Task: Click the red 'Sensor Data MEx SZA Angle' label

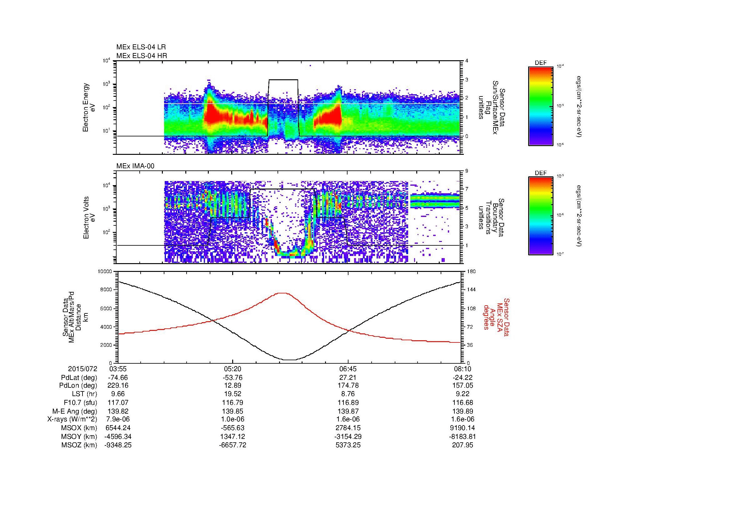Action: pyautogui.click(x=496, y=317)
